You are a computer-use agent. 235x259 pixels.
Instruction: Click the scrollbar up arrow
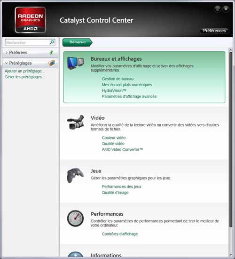click(x=231, y=50)
